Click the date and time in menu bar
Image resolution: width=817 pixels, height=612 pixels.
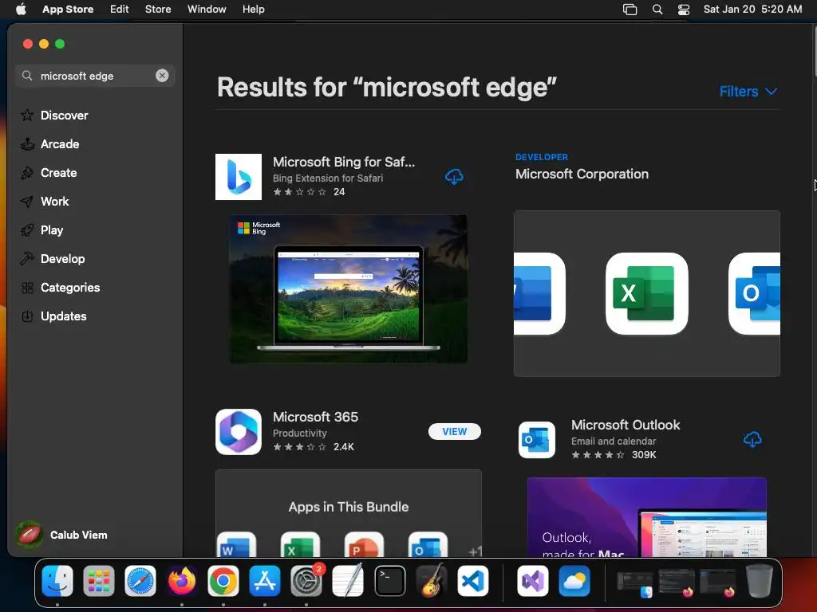pyautogui.click(x=752, y=10)
